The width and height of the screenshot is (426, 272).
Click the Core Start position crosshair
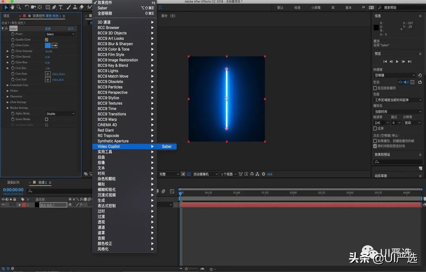48,74
